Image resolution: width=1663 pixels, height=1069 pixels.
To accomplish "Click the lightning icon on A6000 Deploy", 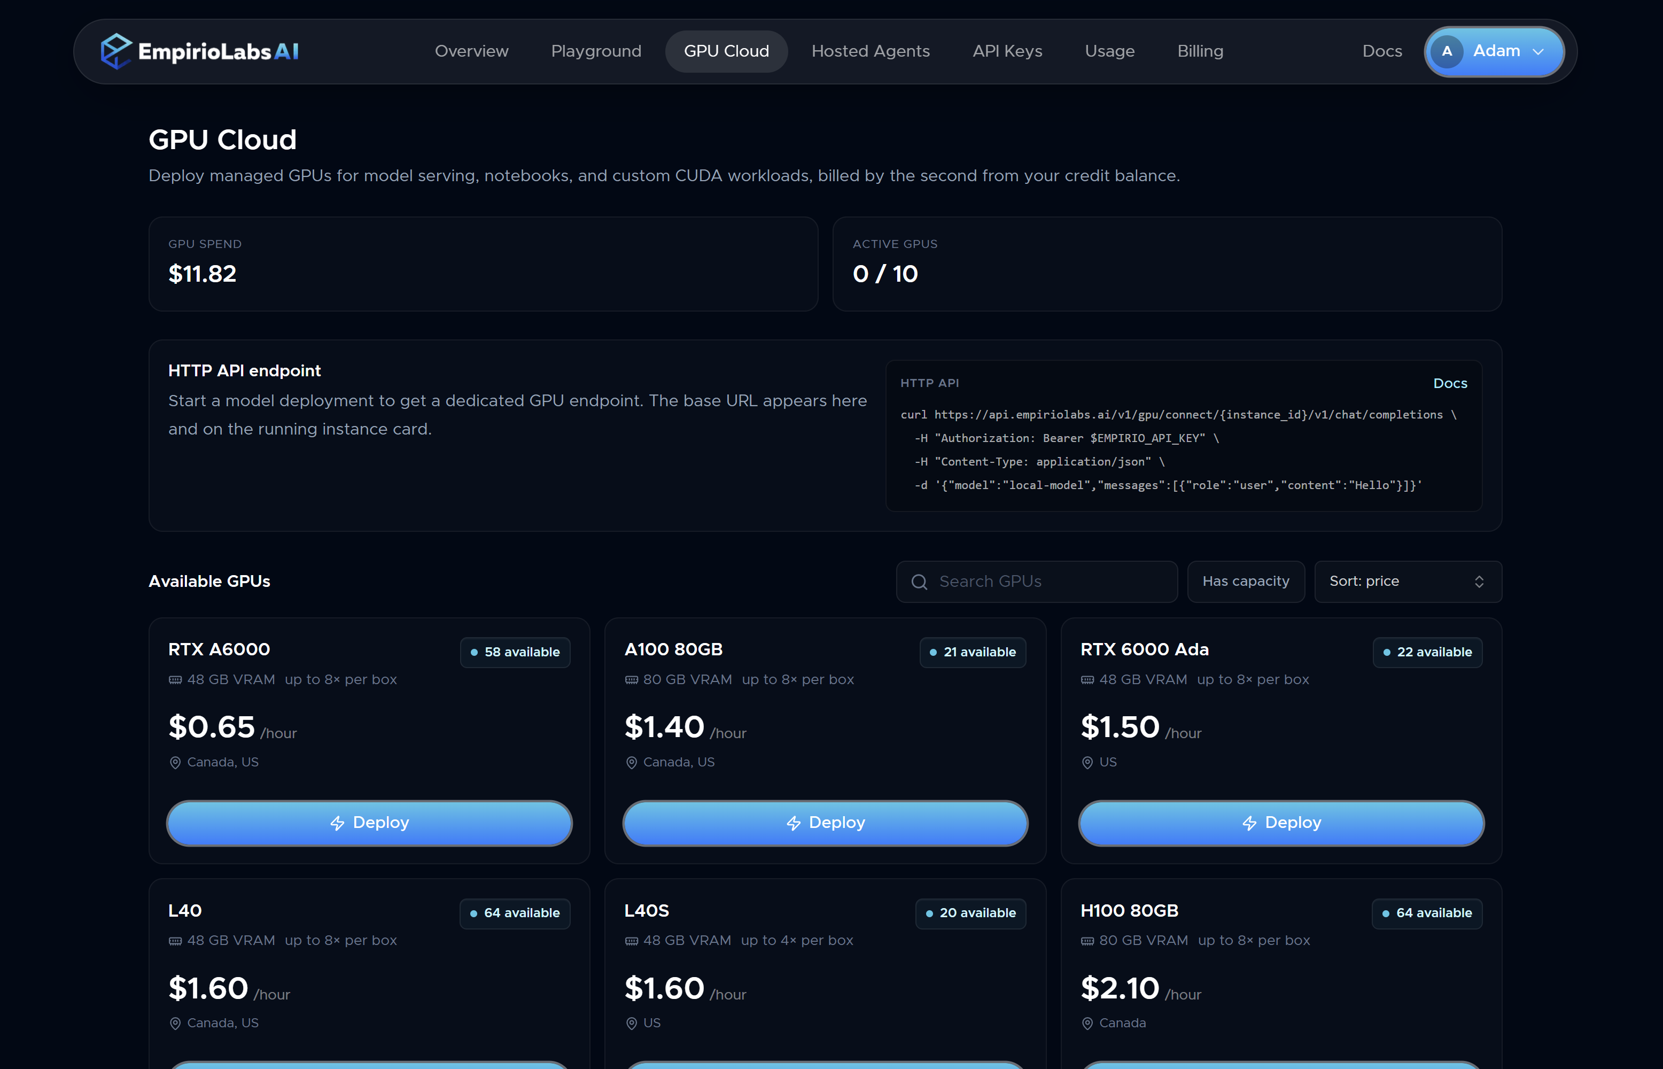I will (x=337, y=823).
